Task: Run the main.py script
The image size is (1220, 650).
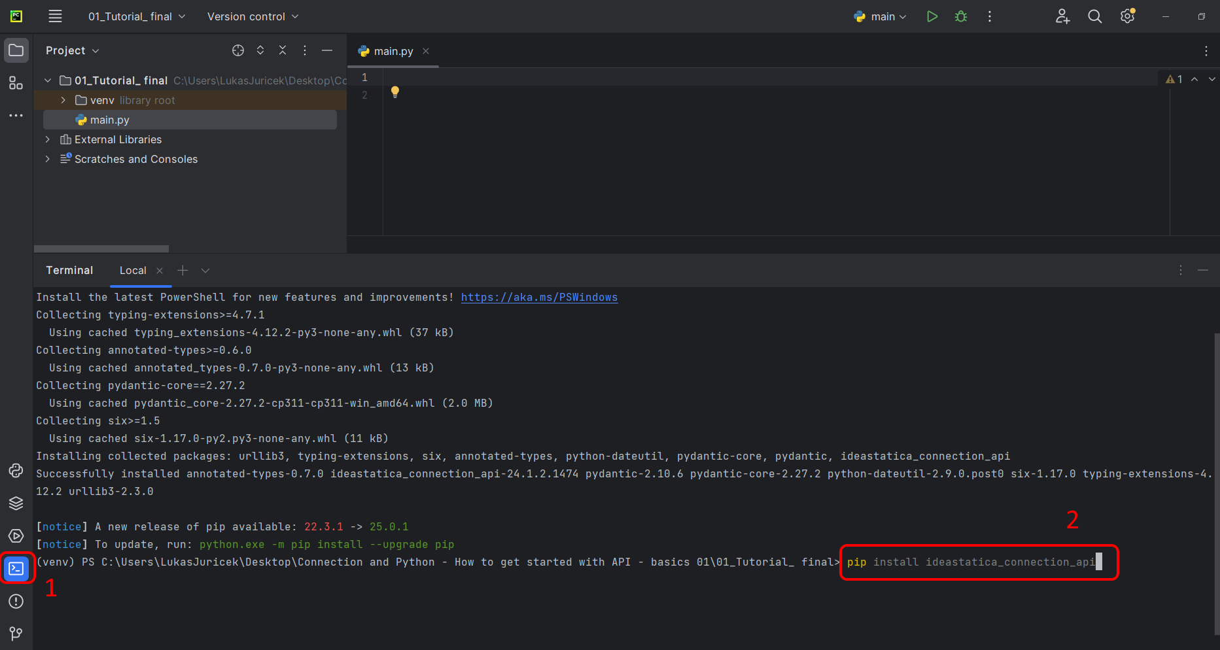Action: click(x=932, y=16)
